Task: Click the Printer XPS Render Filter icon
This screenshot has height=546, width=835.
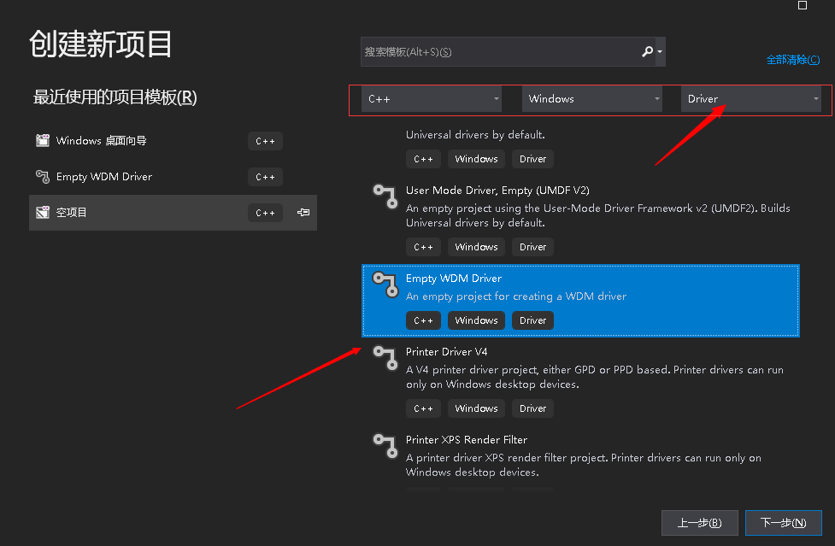Action: click(x=385, y=445)
